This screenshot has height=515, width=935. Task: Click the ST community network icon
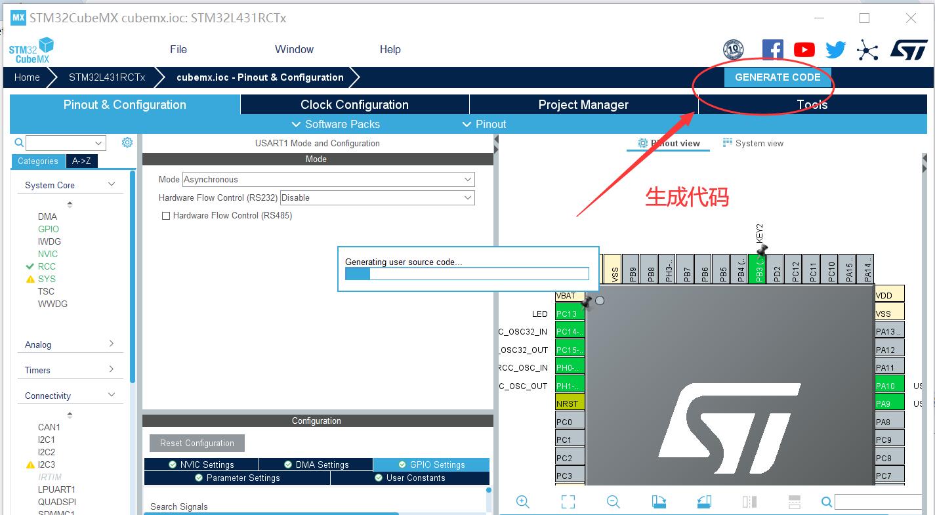click(867, 50)
